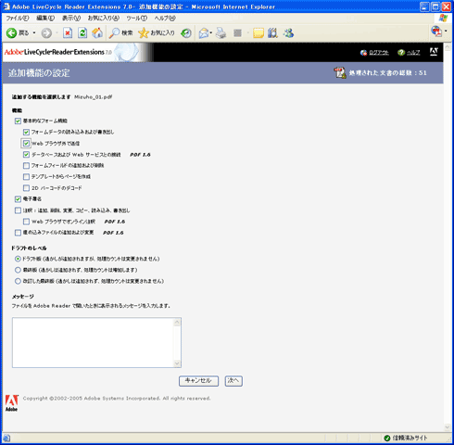Open the Tools menu

pyautogui.click(x=137, y=19)
